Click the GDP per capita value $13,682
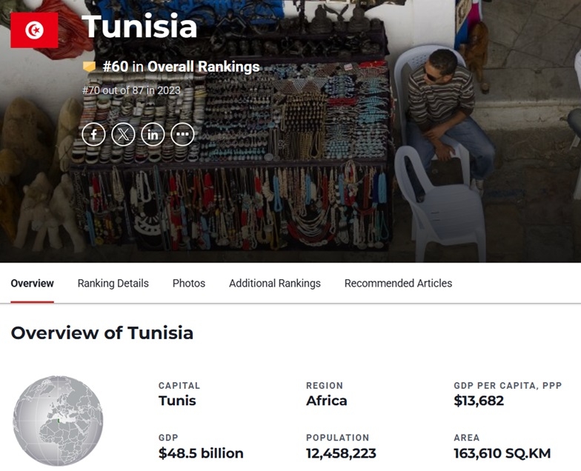 [x=479, y=401]
